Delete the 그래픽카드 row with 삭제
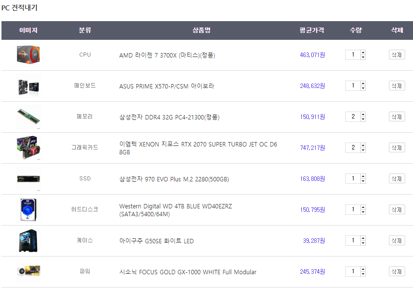Image resolution: width=413 pixels, height=289 pixels. click(x=397, y=147)
